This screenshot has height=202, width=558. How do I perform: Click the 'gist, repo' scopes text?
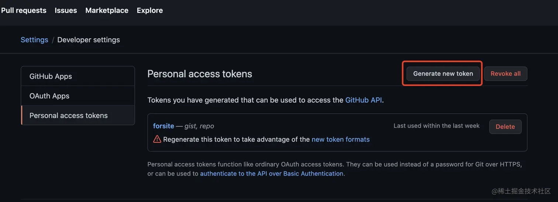[x=199, y=126]
